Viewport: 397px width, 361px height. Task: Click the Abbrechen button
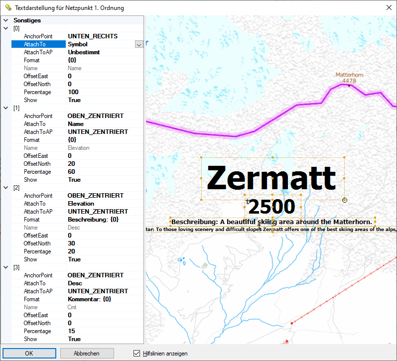[87, 353]
